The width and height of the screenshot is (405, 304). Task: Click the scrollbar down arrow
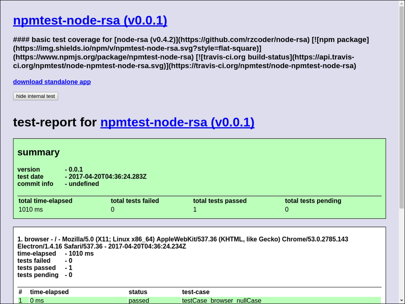click(x=401, y=300)
